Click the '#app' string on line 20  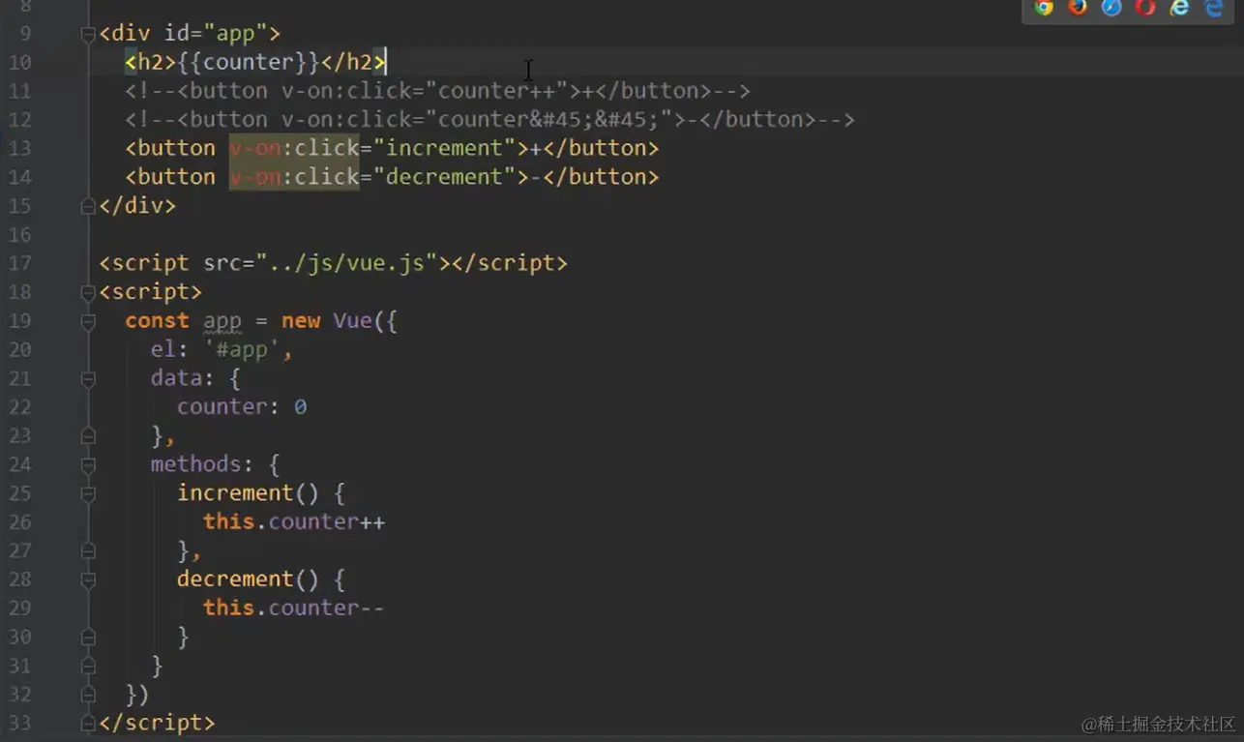tap(242, 349)
